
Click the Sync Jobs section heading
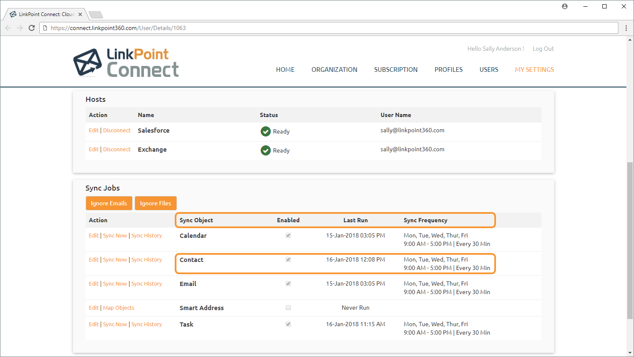[x=103, y=188]
